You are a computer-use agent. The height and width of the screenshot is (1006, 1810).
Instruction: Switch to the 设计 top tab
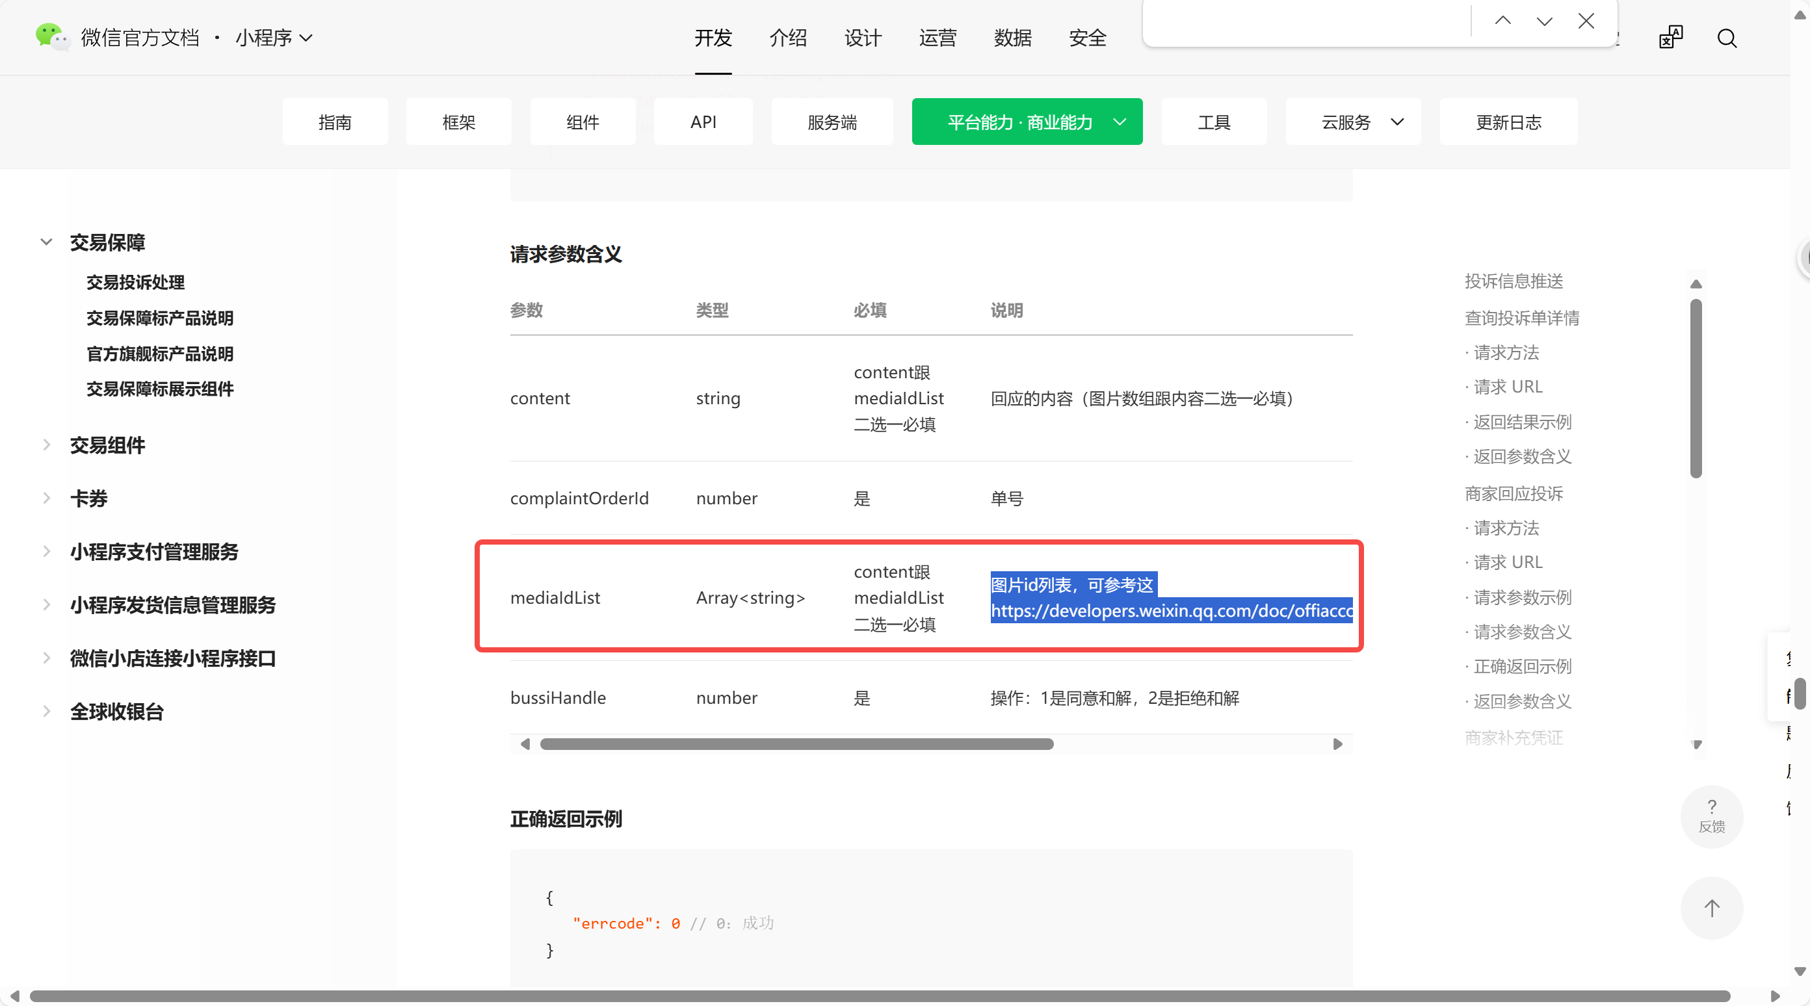(862, 38)
